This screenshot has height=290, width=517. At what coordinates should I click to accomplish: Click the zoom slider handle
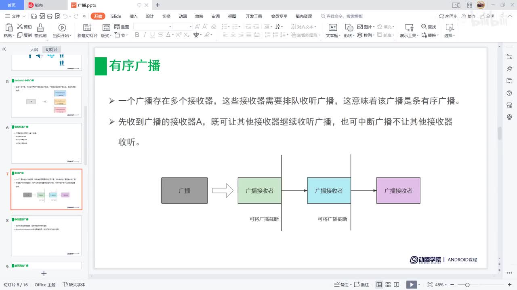[x=467, y=285]
